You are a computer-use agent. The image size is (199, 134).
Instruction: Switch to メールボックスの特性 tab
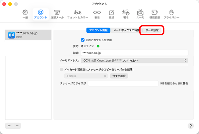click(x=126, y=30)
